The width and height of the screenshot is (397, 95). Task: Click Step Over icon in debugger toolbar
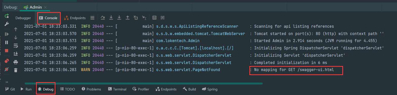tap(103, 18)
